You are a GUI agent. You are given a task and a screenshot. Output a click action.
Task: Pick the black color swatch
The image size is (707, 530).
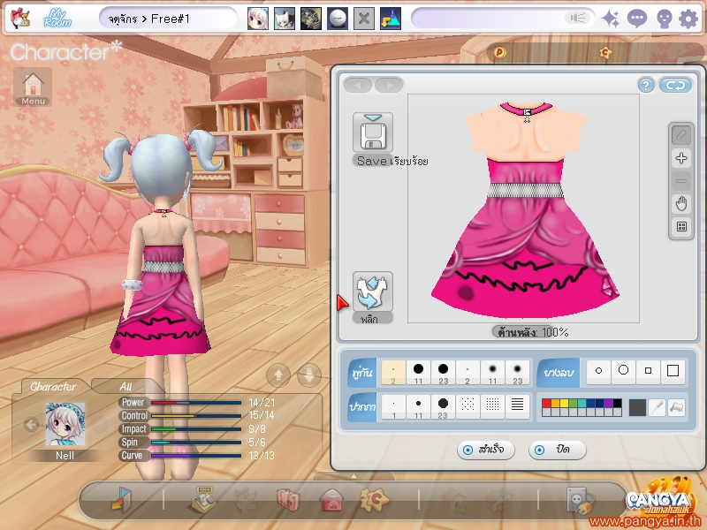617,403
